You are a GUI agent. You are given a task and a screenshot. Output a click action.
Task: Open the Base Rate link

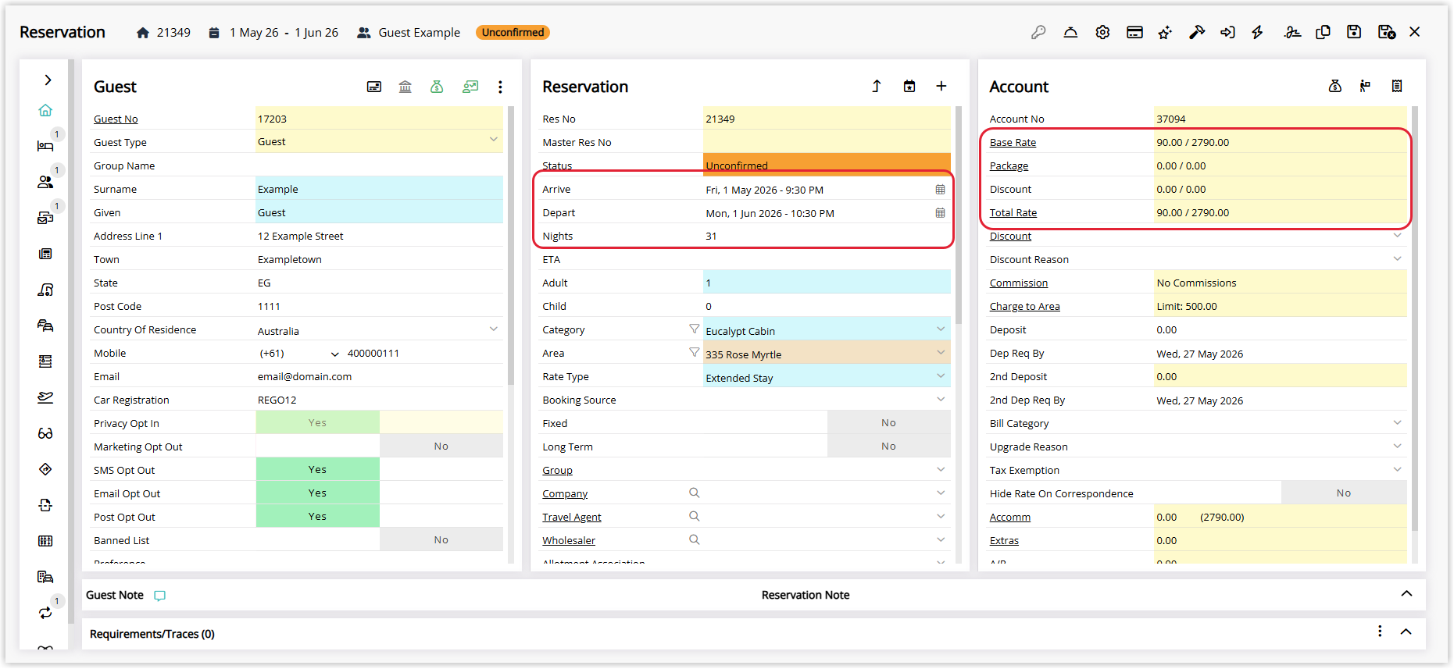point(1013,142)
